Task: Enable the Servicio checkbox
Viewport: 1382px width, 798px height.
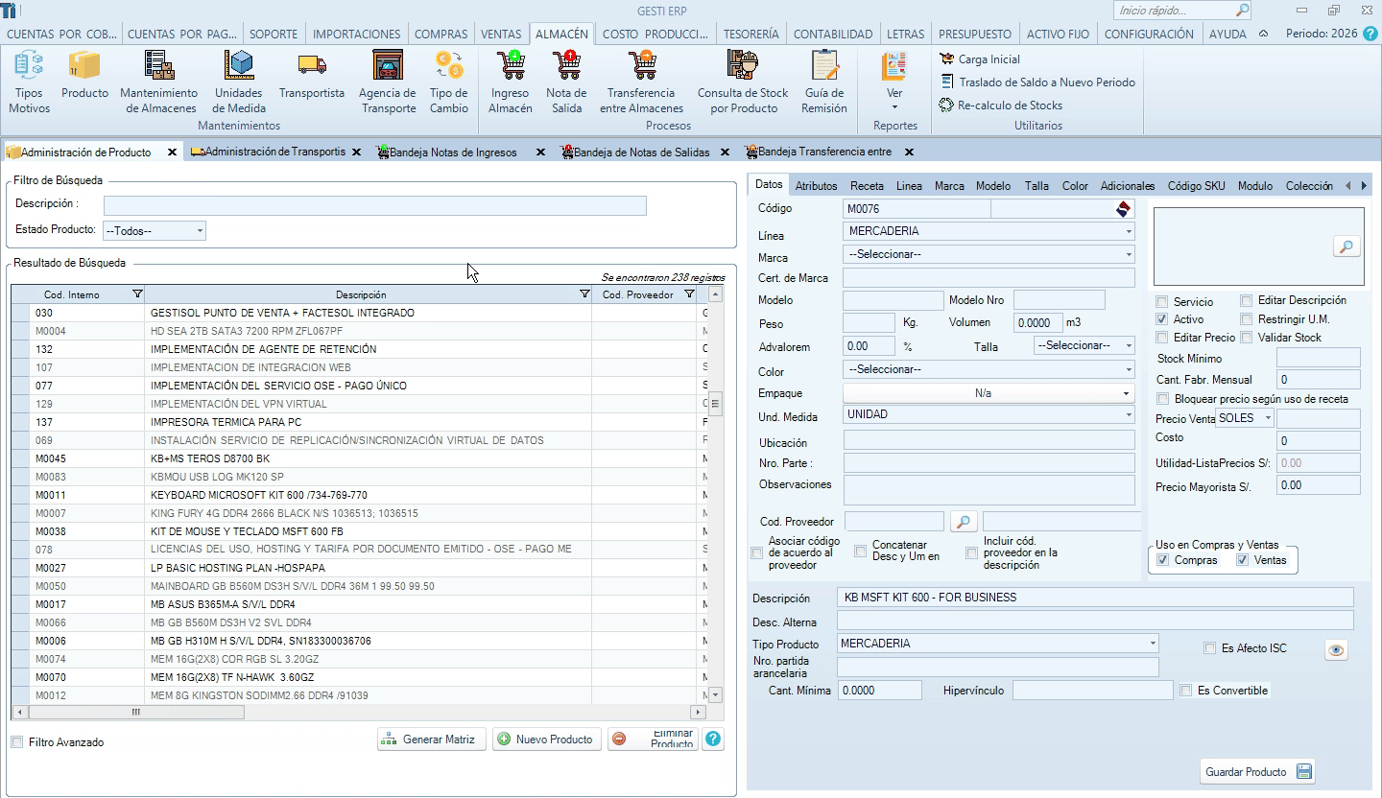Action: tap(1162, 302)
